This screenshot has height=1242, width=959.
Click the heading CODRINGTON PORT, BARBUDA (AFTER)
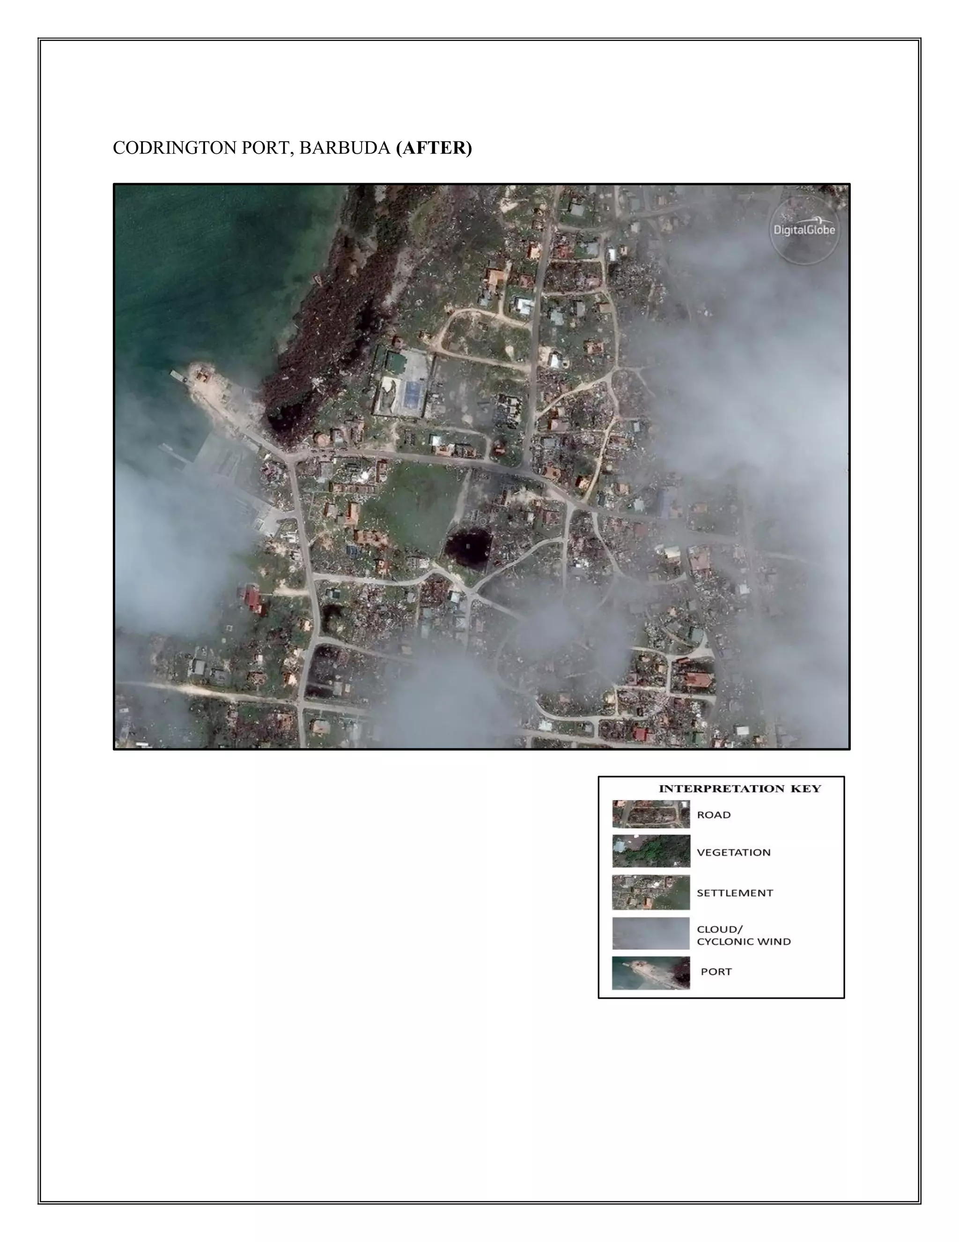292,148
